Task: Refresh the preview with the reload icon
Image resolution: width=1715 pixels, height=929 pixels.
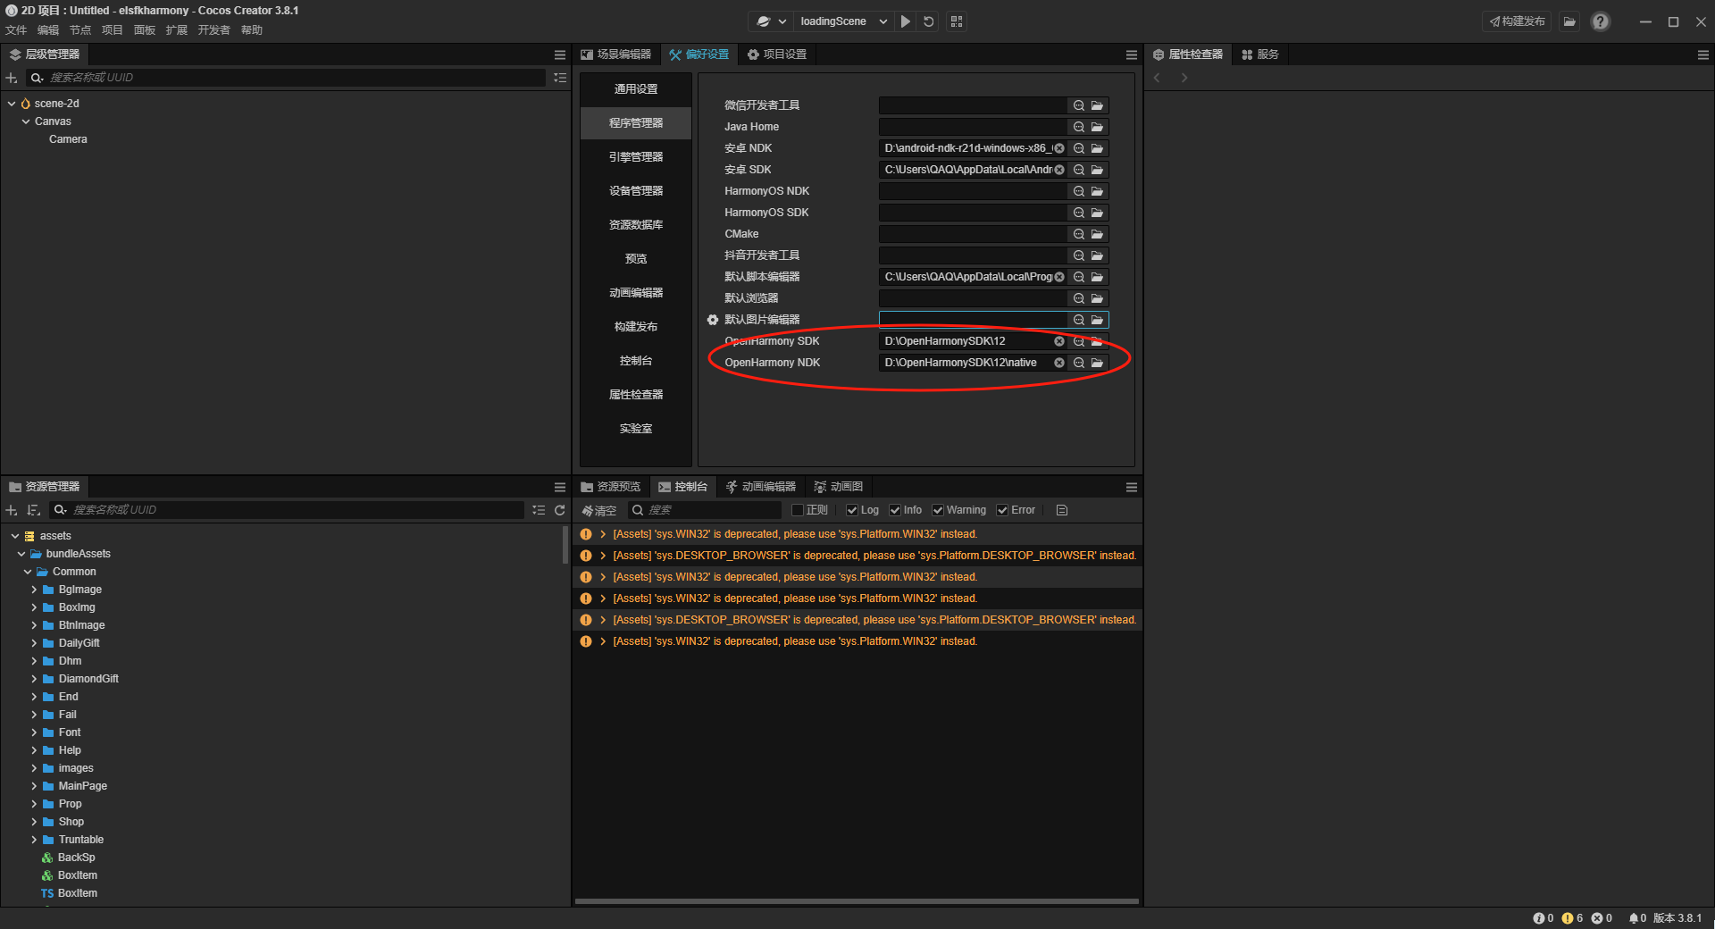Action: [x=929, y=21]
